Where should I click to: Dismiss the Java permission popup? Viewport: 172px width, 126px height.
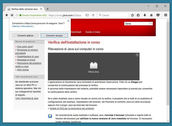[x=68, y=21]
